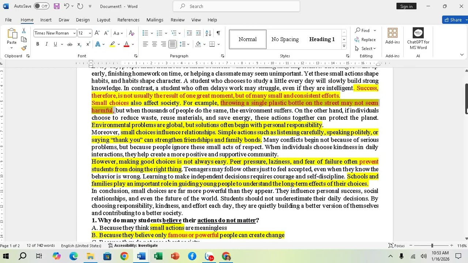The height and width of the screenshot is (263, 468).
Task: Undo the last action
Action: tap(66, 6)
